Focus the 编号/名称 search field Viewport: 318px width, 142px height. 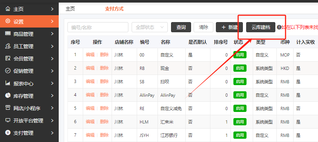coord(98,27)
